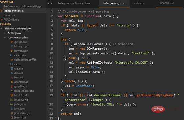This screenshot has height=120, width=184.
Task: Click the java.java file icon
Action: click(12, 108)
